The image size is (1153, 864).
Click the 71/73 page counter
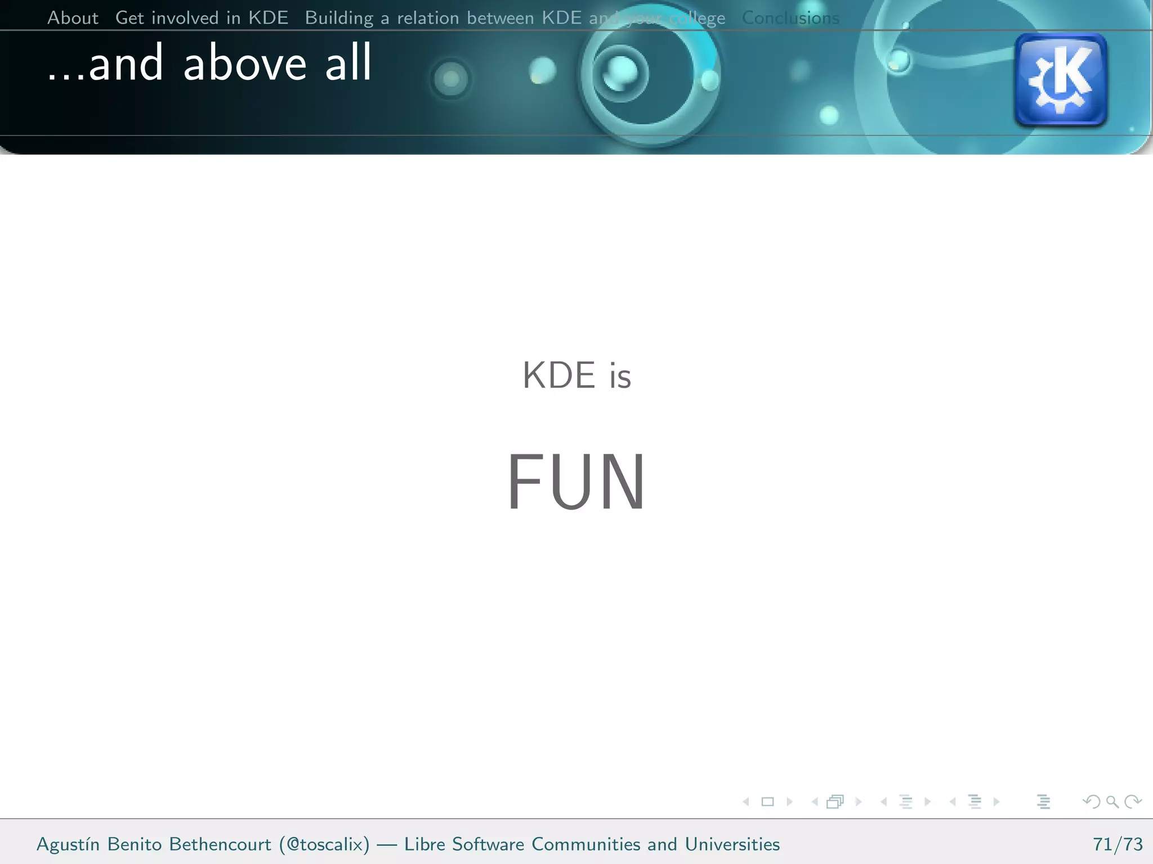1118,844
